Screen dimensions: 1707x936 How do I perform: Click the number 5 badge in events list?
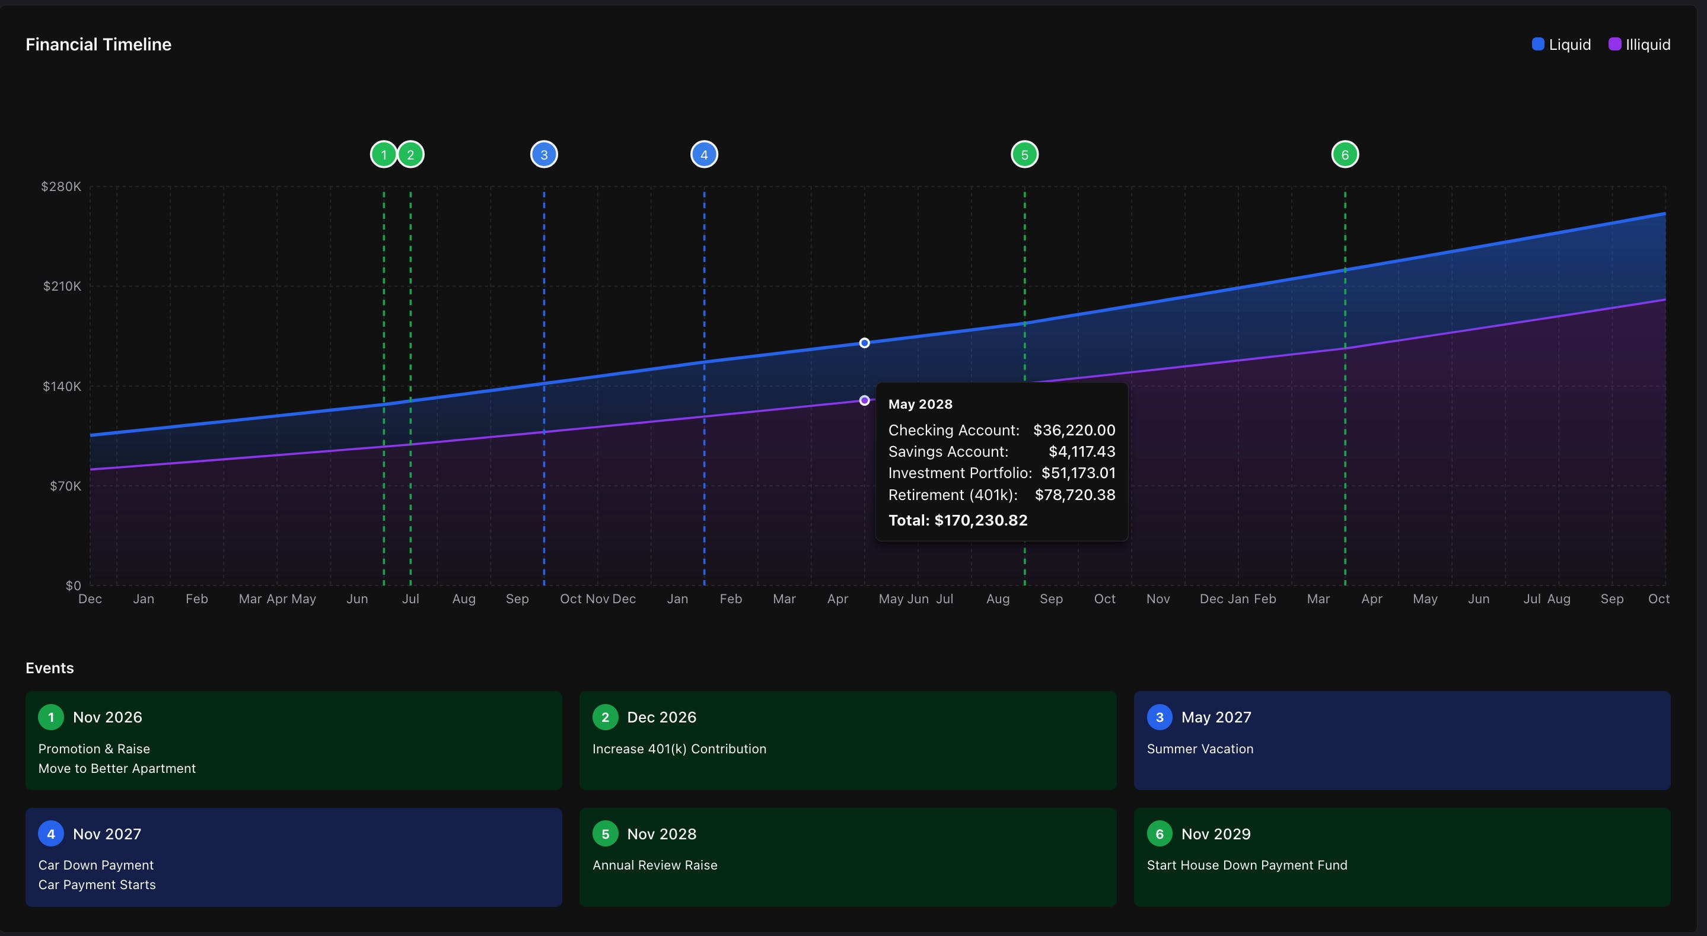coord(605,834)
